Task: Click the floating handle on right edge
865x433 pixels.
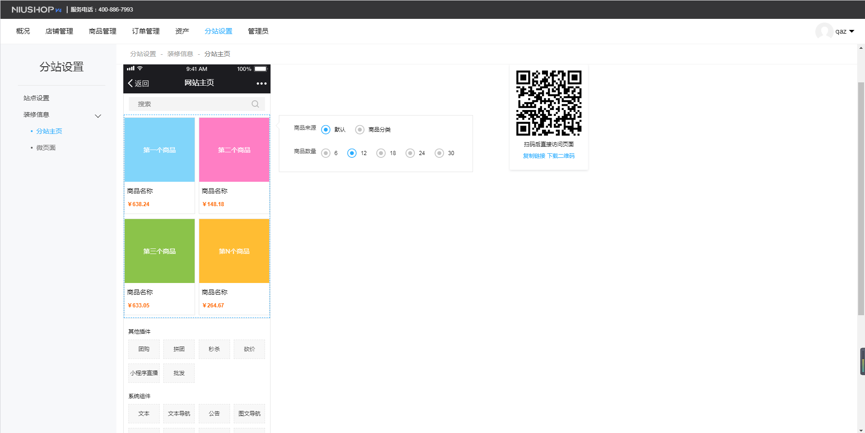Action: (x=863, y=362)
